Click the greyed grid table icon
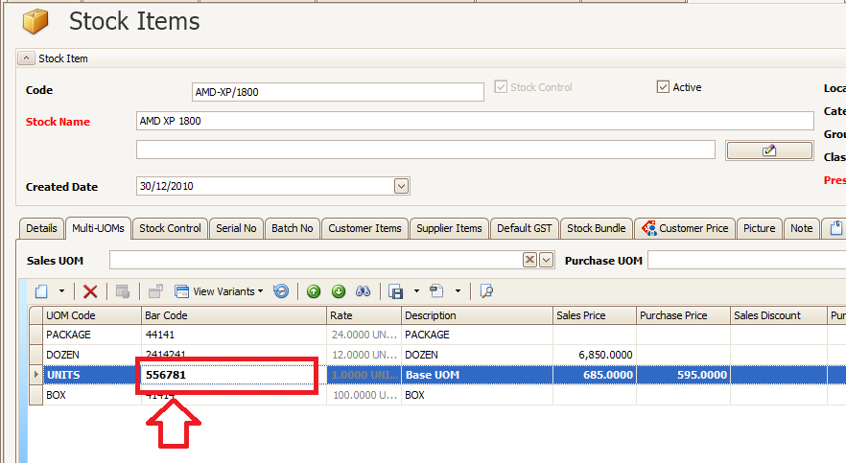Screen dimensions: 846x463 coord(123,291)
